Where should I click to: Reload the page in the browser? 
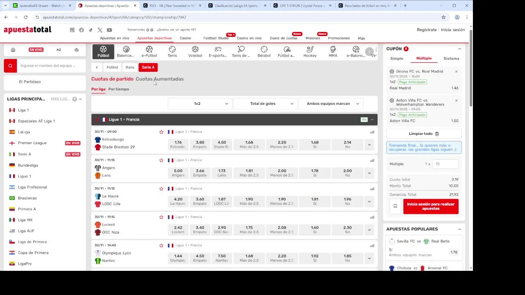pos(25,17)
